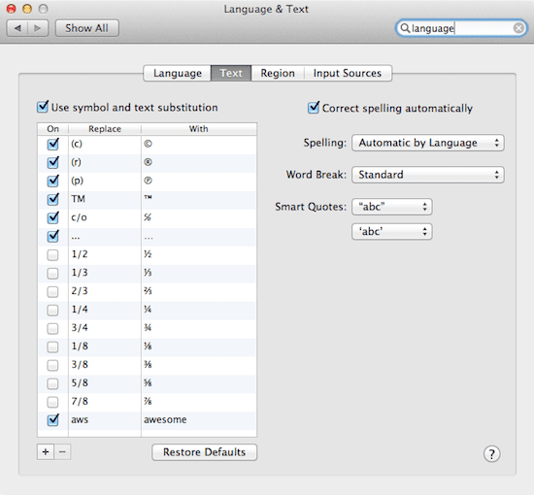
Task: Open the single quote 'abc' dropdown
Action: click(x=392, y=232)
